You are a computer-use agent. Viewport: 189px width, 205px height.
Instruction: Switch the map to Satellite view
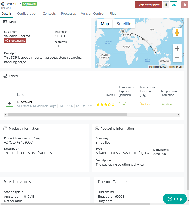124,24
